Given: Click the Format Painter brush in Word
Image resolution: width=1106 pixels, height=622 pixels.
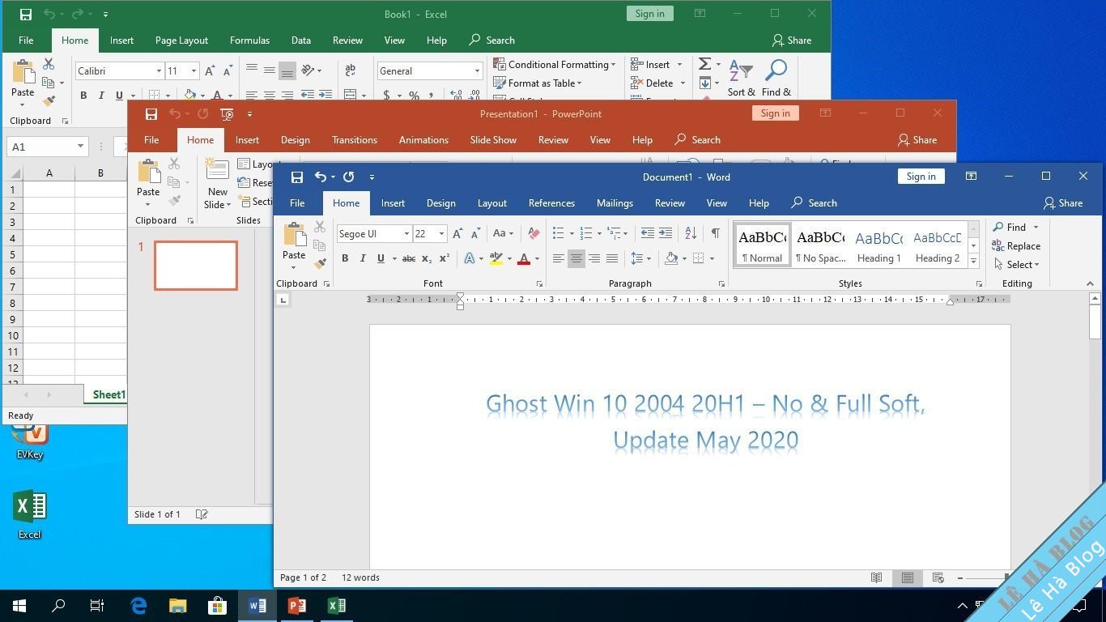Looking at the screenshot, I should [x=320, y=263].
